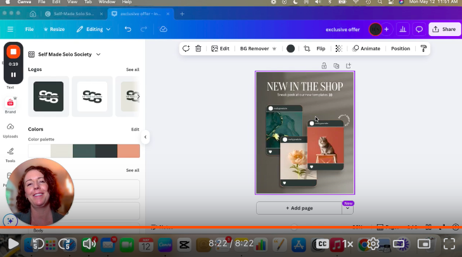
Task: See all logos
Action: tap(132, 70)
